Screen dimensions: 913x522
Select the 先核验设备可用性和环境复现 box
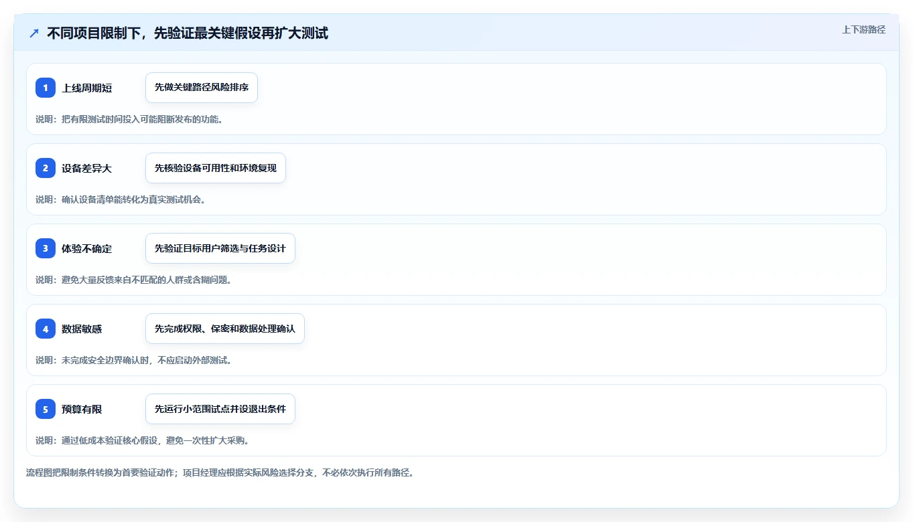pos(216,168)
